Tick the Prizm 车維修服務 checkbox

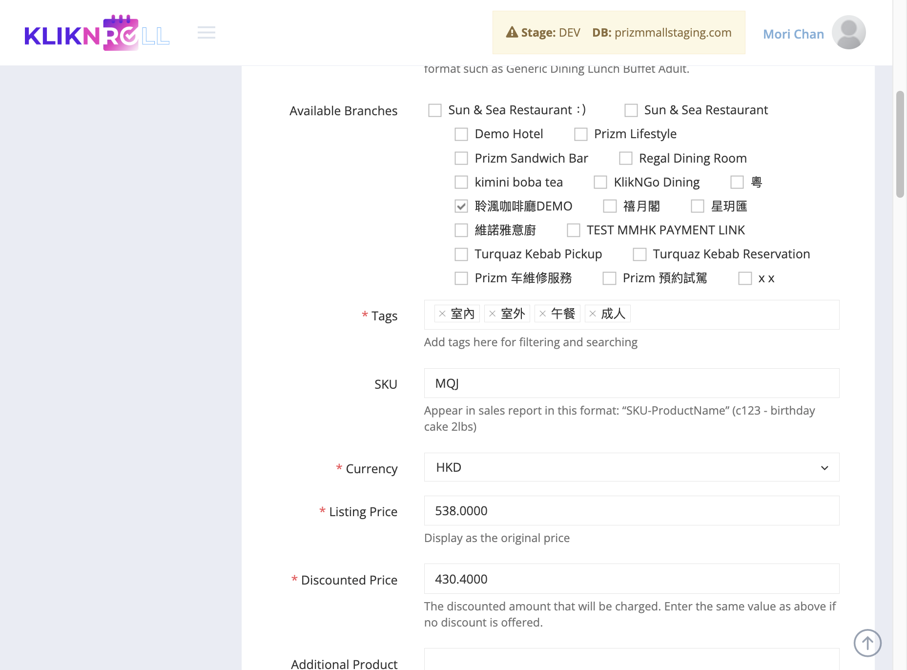(x=461, y=278)
